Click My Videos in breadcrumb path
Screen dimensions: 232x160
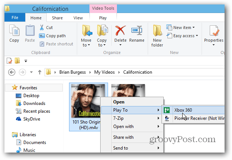click(x=104, y=72)
